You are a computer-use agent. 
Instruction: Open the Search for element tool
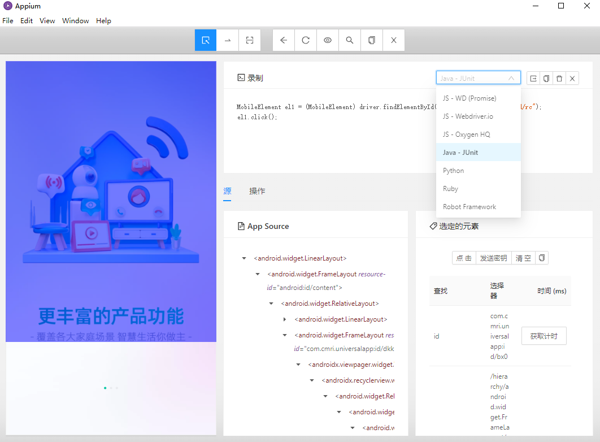(x=350, y=40)
